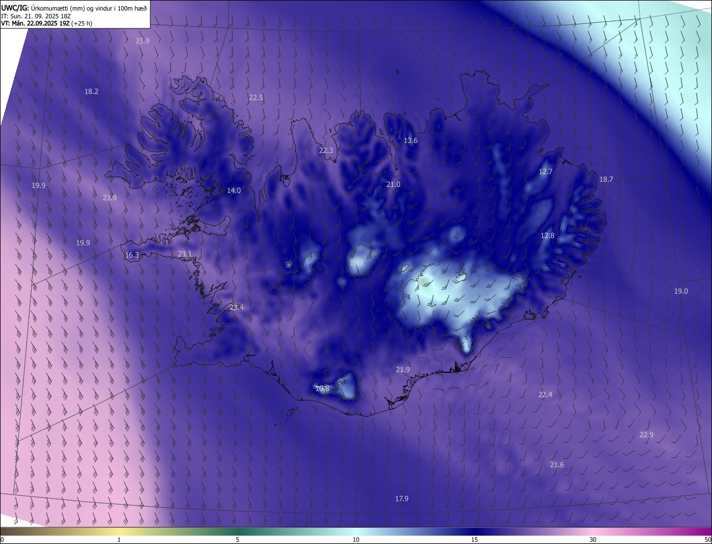Screen dimensions: 712x544
Task: Click the precipitation colour scale bar
Action: point(356,531)
